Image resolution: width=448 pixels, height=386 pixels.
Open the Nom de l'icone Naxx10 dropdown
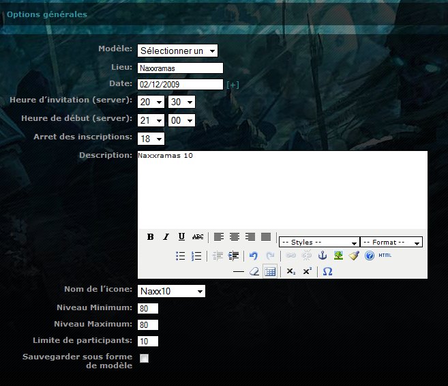(x=171, y=291)
